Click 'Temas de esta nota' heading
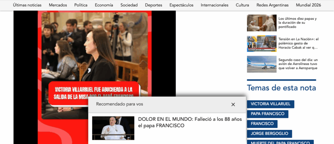Image resolution: width=334 pixels, height=144 pixels. (x=281, y=88)
